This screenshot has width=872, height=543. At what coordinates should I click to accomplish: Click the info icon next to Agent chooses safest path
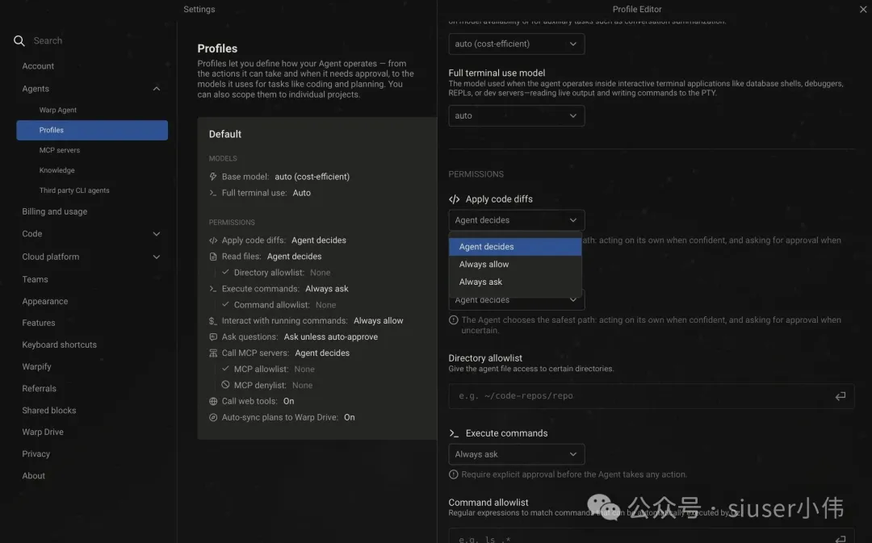[453, 320]
